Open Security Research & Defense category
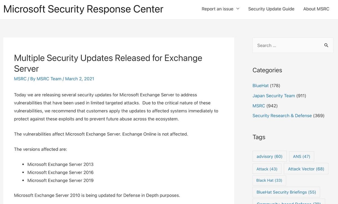 282,115
